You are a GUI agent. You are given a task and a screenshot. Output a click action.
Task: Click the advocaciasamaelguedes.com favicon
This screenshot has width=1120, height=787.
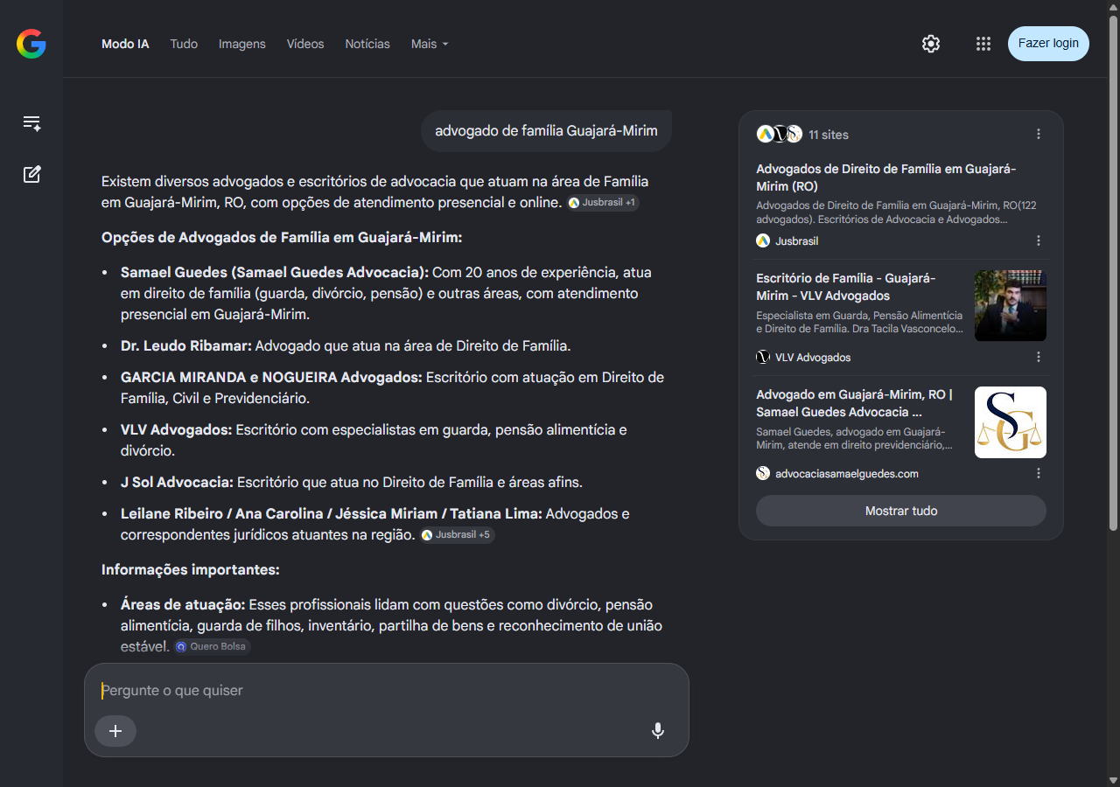pos(763,473)
